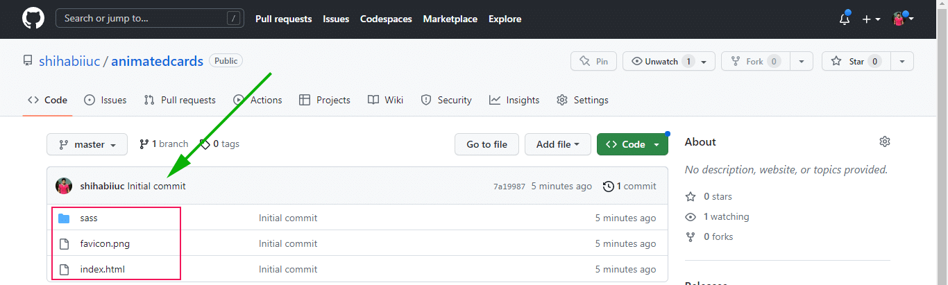
Task: Open shihabiiuc owner profile link
Action: [69, 61]
